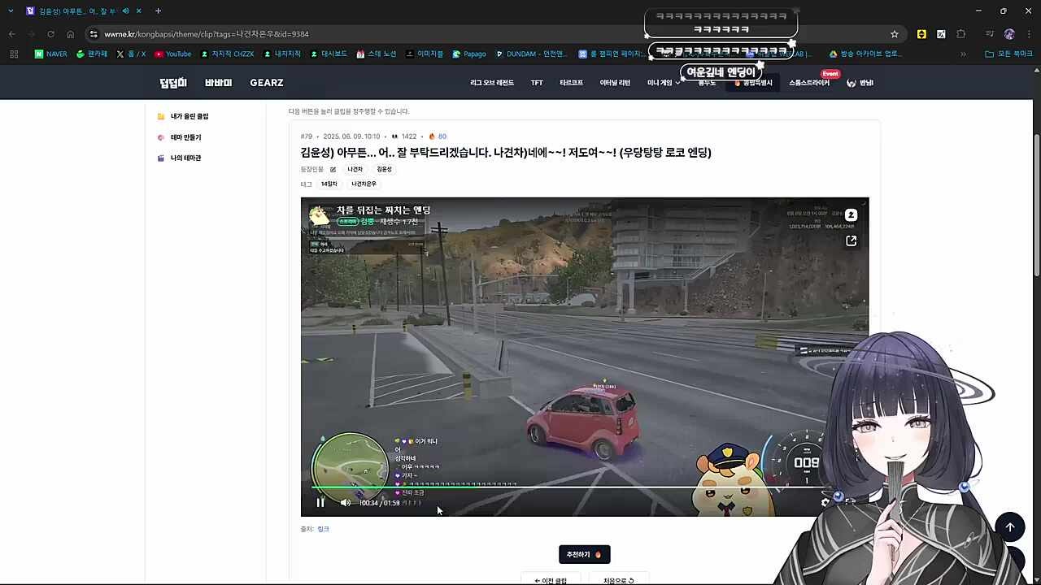Open browser three-dot menu
This screenshot has width=1041, height=585.
(x=1029, y=34)
